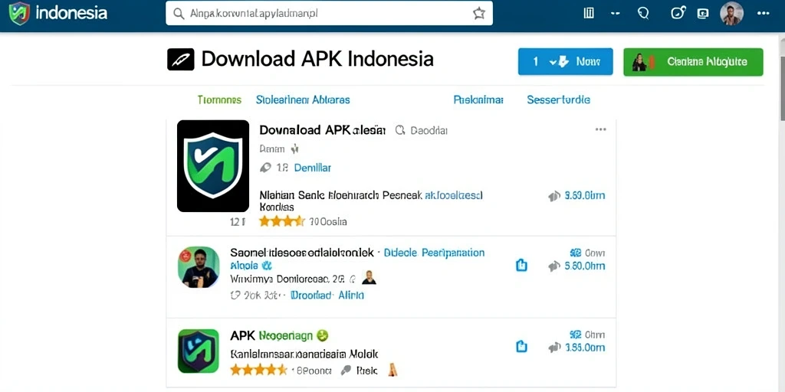Click the blue download icon in third listing
Image resolution: width=785 pixels, height=392 pixels.
click(x=521, y=346)
